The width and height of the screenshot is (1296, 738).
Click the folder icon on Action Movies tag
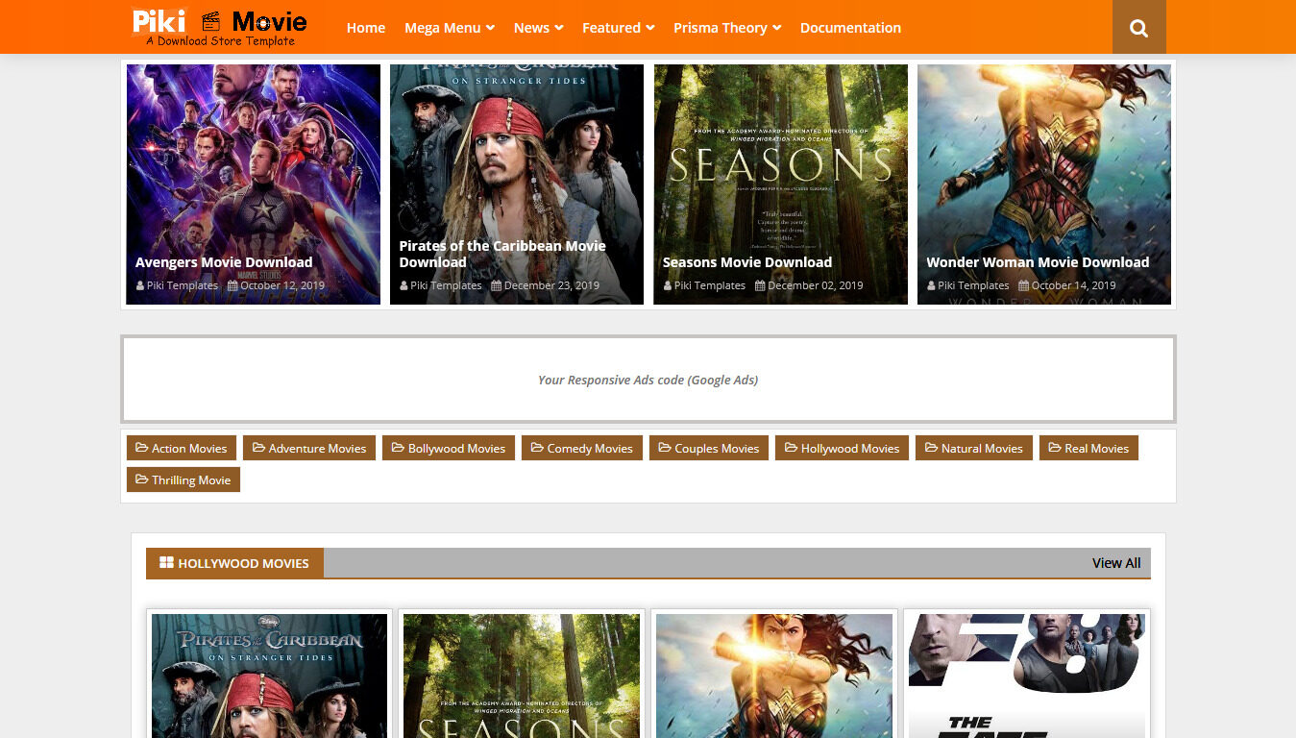(142, 448)
